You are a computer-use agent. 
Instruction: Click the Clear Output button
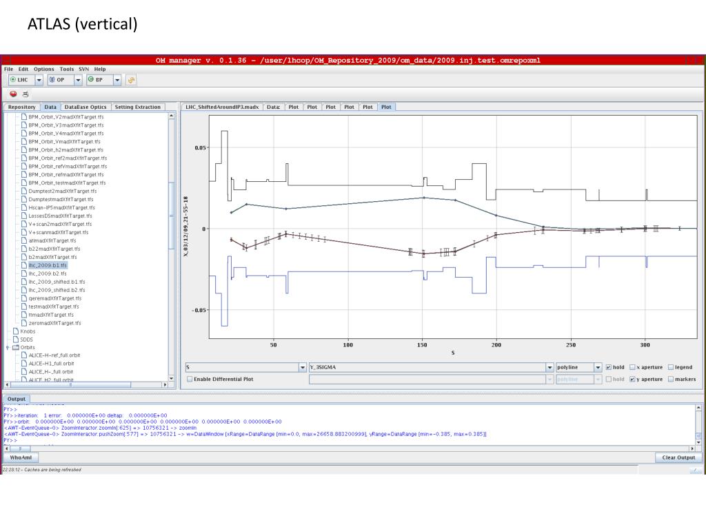coord(678,457)
